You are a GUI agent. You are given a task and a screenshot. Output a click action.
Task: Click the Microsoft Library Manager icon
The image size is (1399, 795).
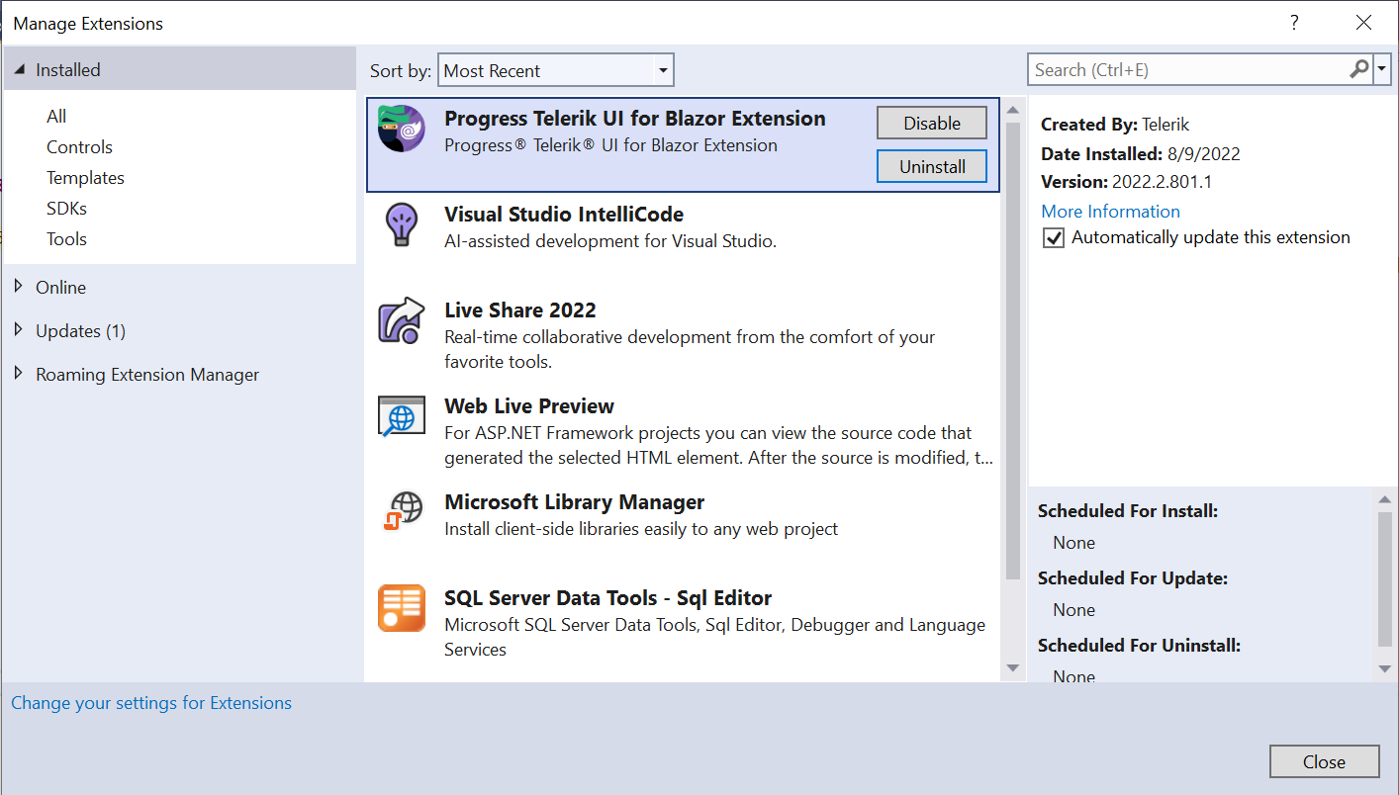(x=402, y=512)
